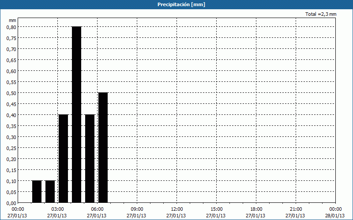Click the 0,40 bar beside the 06:00 gridline

(90, 159)
